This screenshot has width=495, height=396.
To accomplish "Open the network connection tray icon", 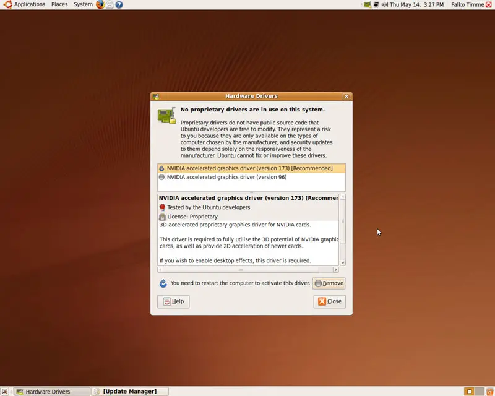I will point(376,4).
